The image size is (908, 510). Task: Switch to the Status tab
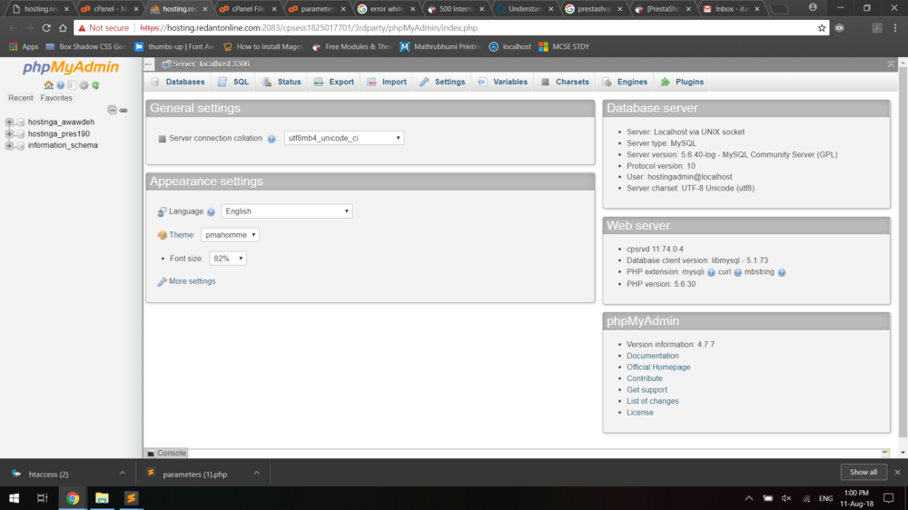(281, 82)
